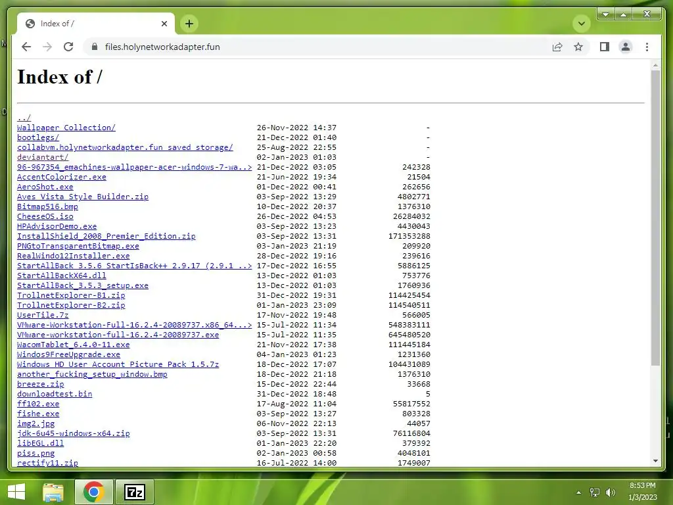673x505 pixels.
Task: Download StartAllBackX64.dll
Action: [61, 276]
